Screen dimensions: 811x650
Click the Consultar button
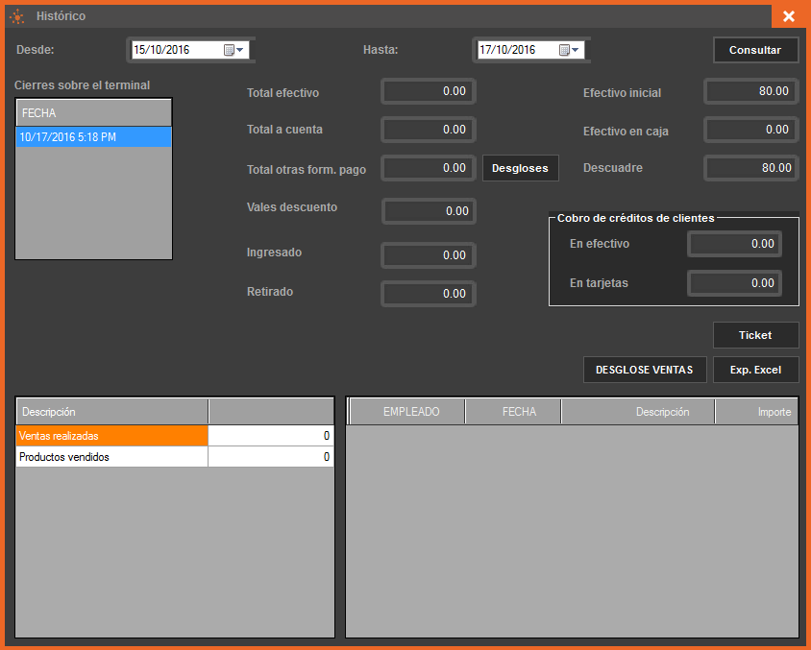point(755,50)
